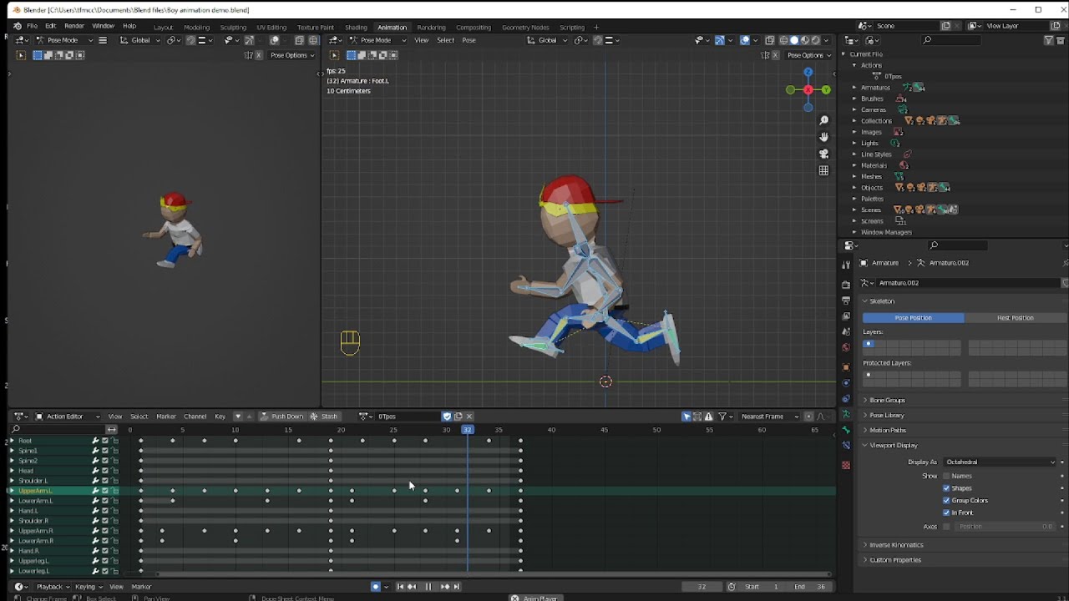The width and height of the screenshot is (1069, 601).
Task: Toggle the Names checkbox in Viewport Display
Action: tap(946, 476)
